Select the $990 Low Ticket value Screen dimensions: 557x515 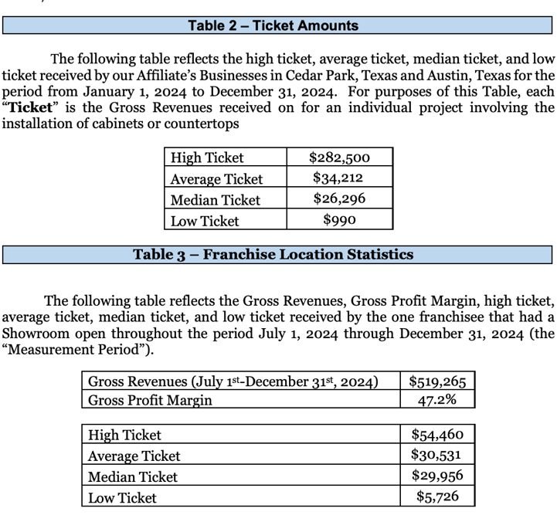coord(339,220)
